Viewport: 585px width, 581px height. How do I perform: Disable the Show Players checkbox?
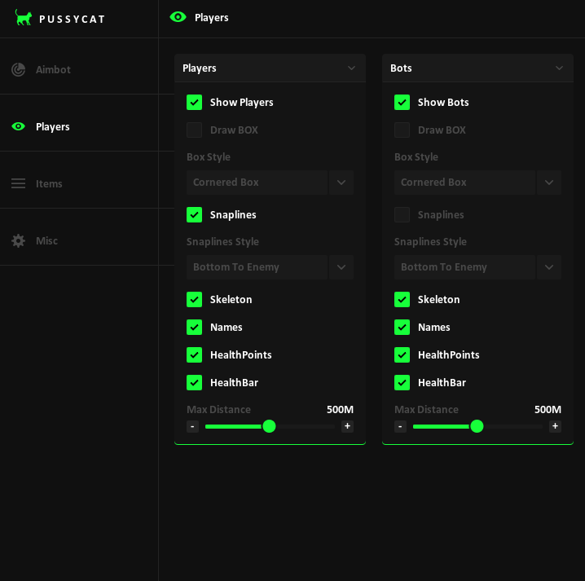coord(194,102)
